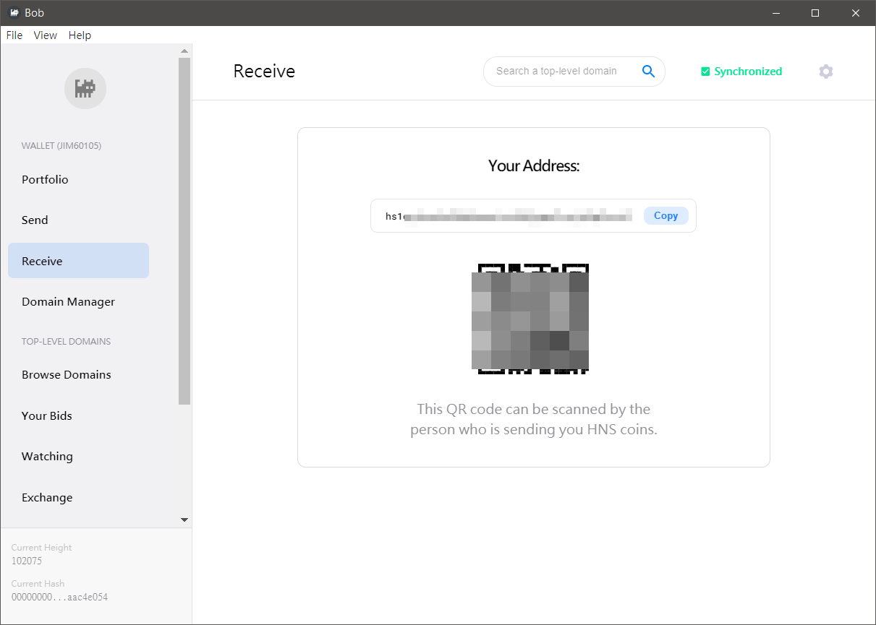Open the Help menu
This screenshot has height=625, width=876.
click(80, 35)
